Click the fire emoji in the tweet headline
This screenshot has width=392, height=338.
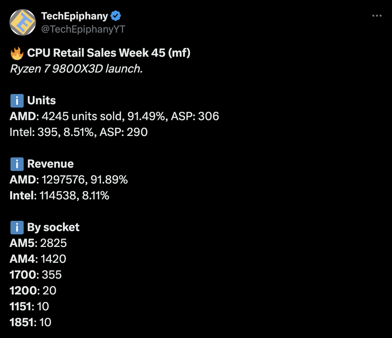coord(17,53)
